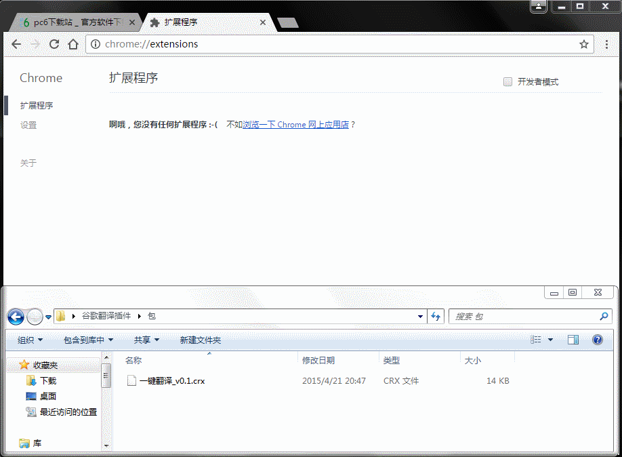Open Explorer help via question mark icon
The height and width of the screenshot is (457, 622).
pos(597,340)
